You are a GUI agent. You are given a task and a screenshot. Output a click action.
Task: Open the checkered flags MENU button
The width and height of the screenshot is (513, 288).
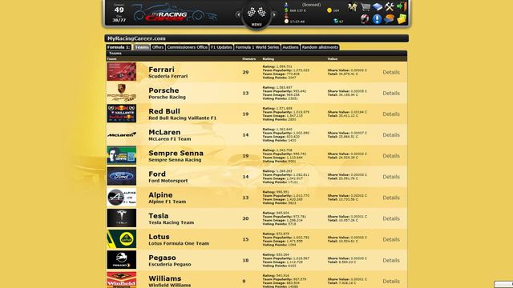(x=256, y=14)
